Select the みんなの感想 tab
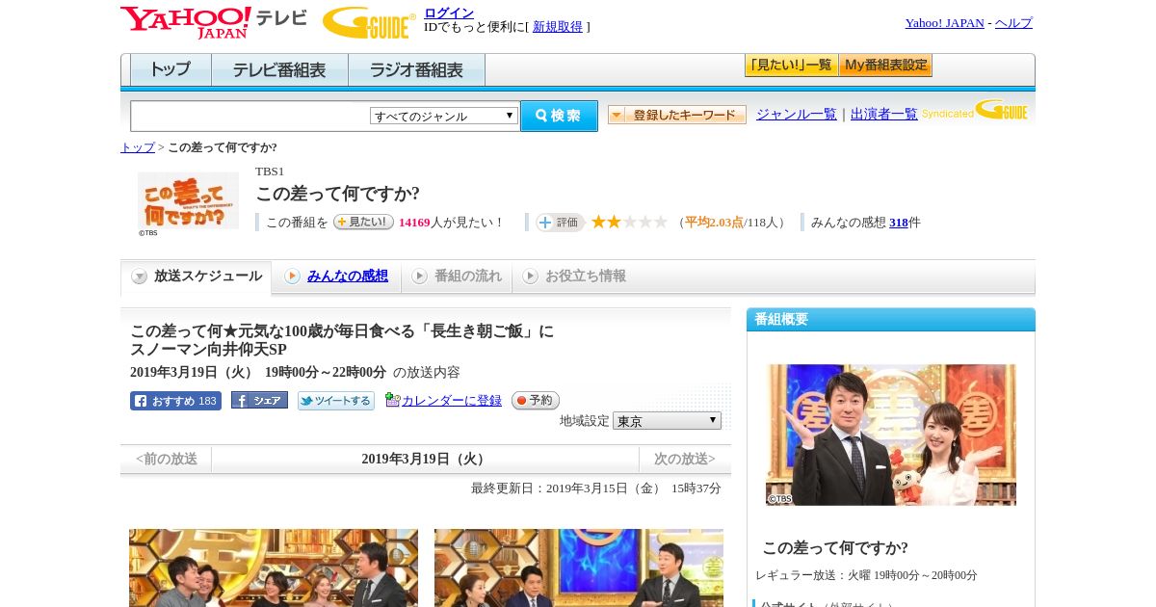The image size is (1156, 607). tap(336, 277)
